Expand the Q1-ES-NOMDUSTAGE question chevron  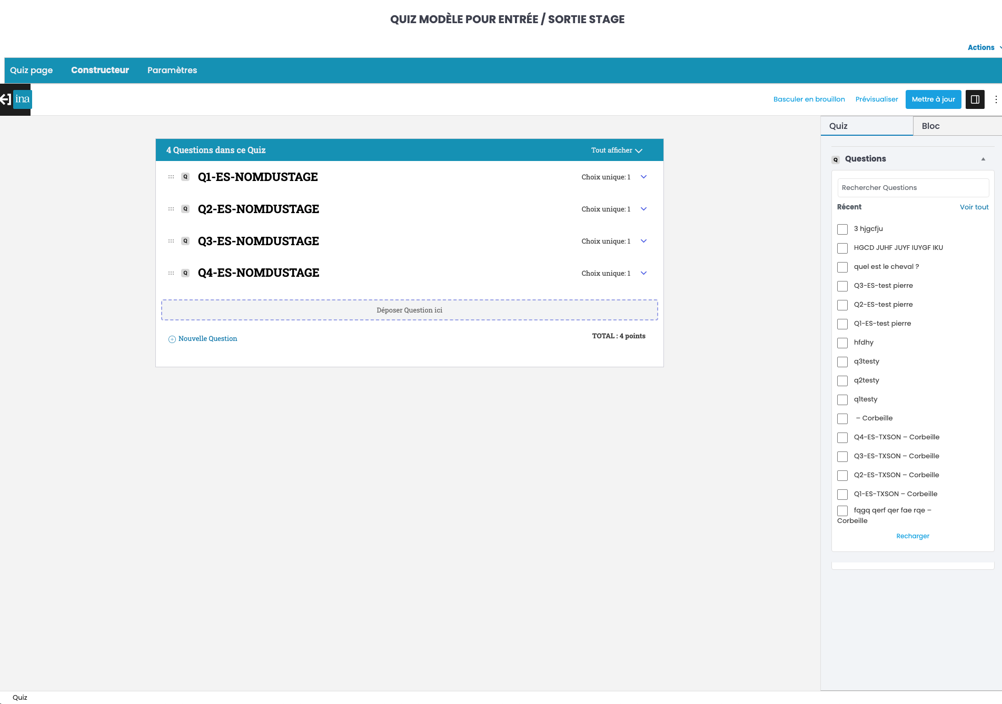(643, 177)
